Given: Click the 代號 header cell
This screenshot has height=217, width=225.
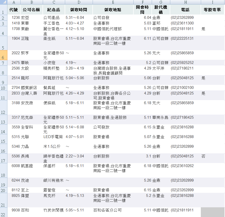Looking at the screenshot, I should [14, 10].
